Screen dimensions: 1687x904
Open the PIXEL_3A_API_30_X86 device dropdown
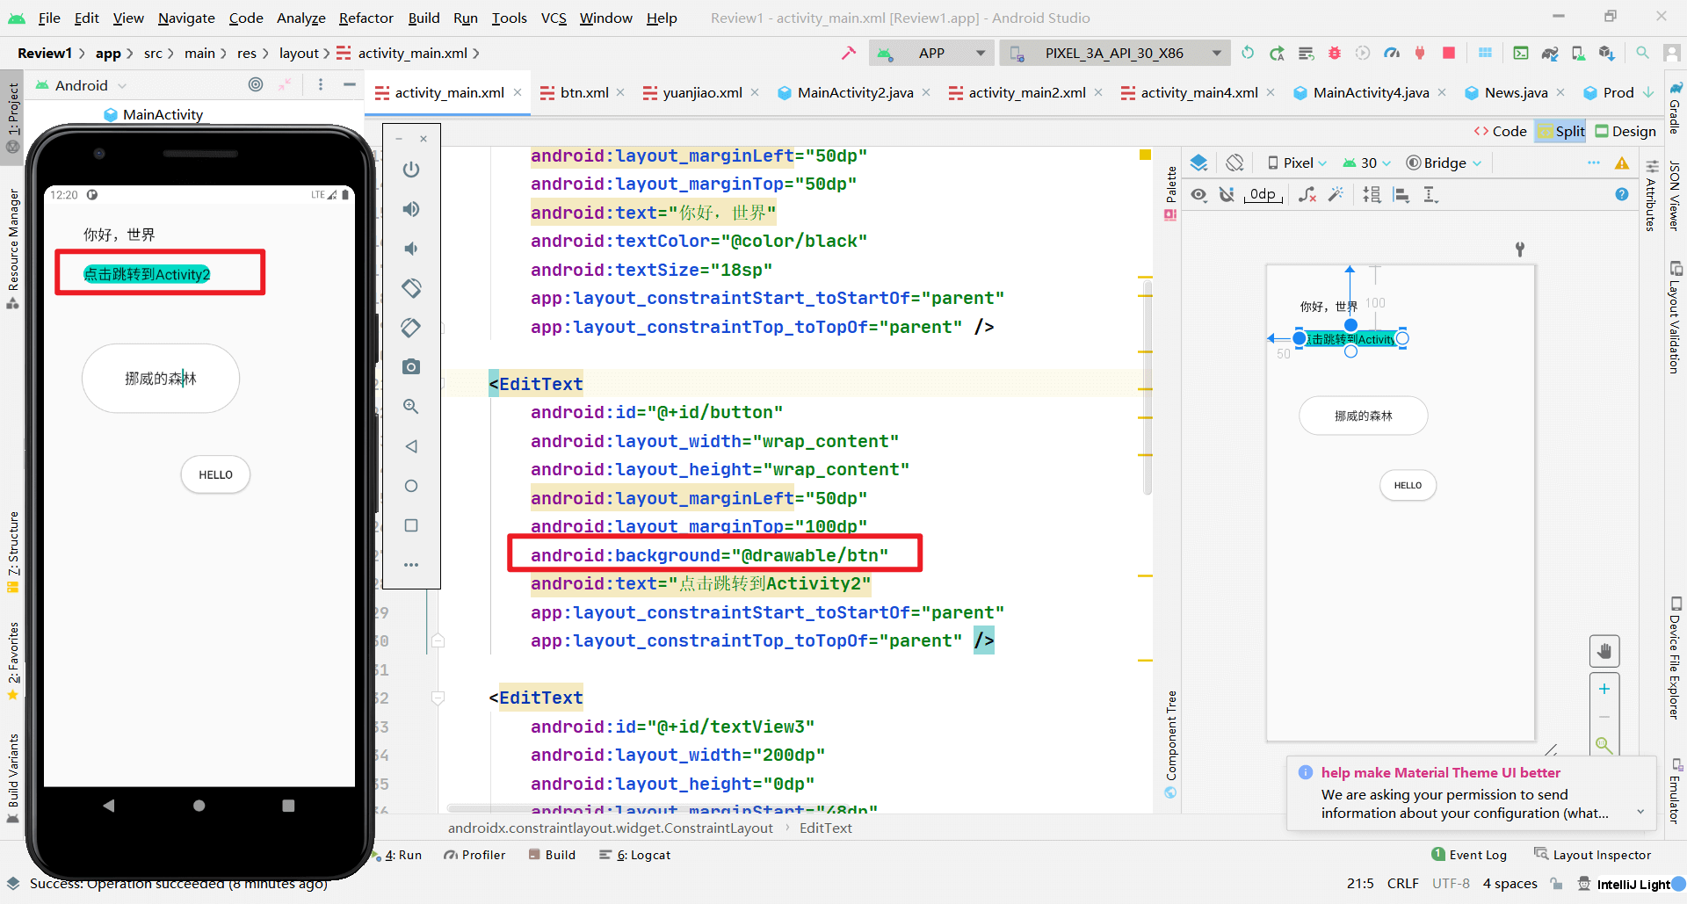pos(1114,53)
